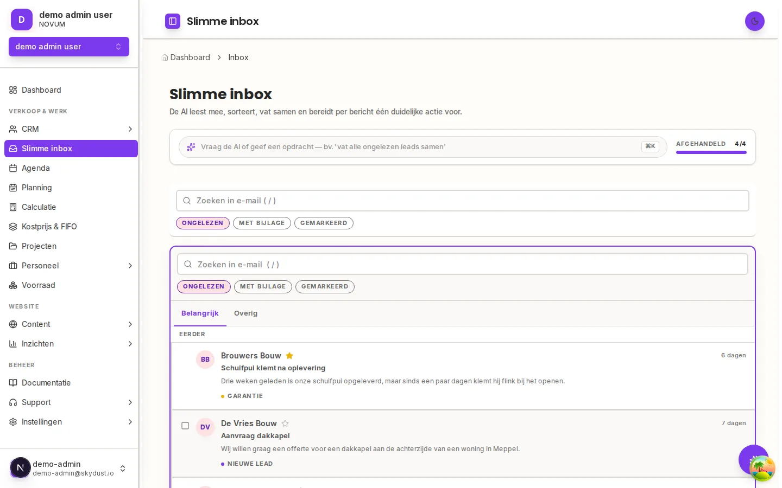Toggle the lower MET BIJLAGE filter chip
This screenshot has height=488, width=782.
point(263,286)
